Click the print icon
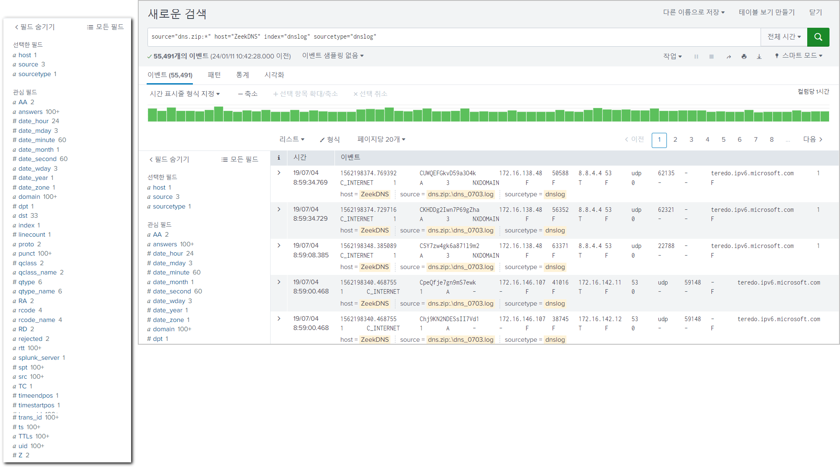This screenshot has width=840, height=467. (x=744, y=56)
